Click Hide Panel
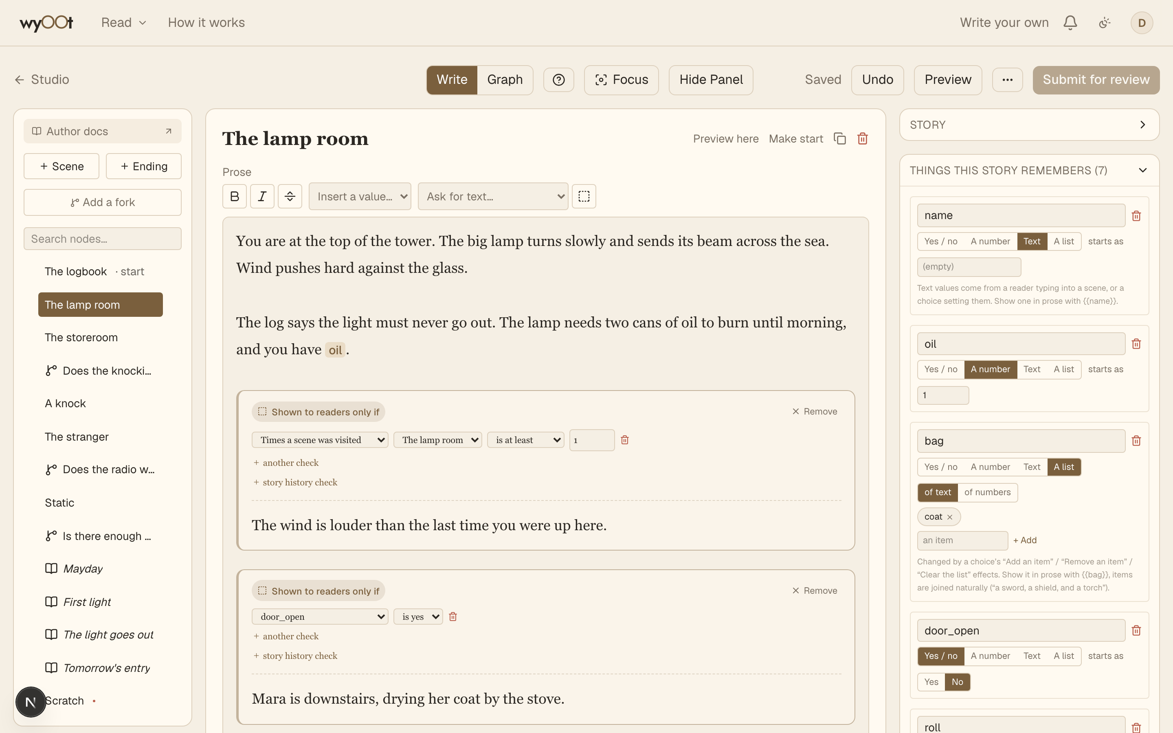The width and height of the screenshot is (1173, 733). pyautogui.click(x=711, y=79)
